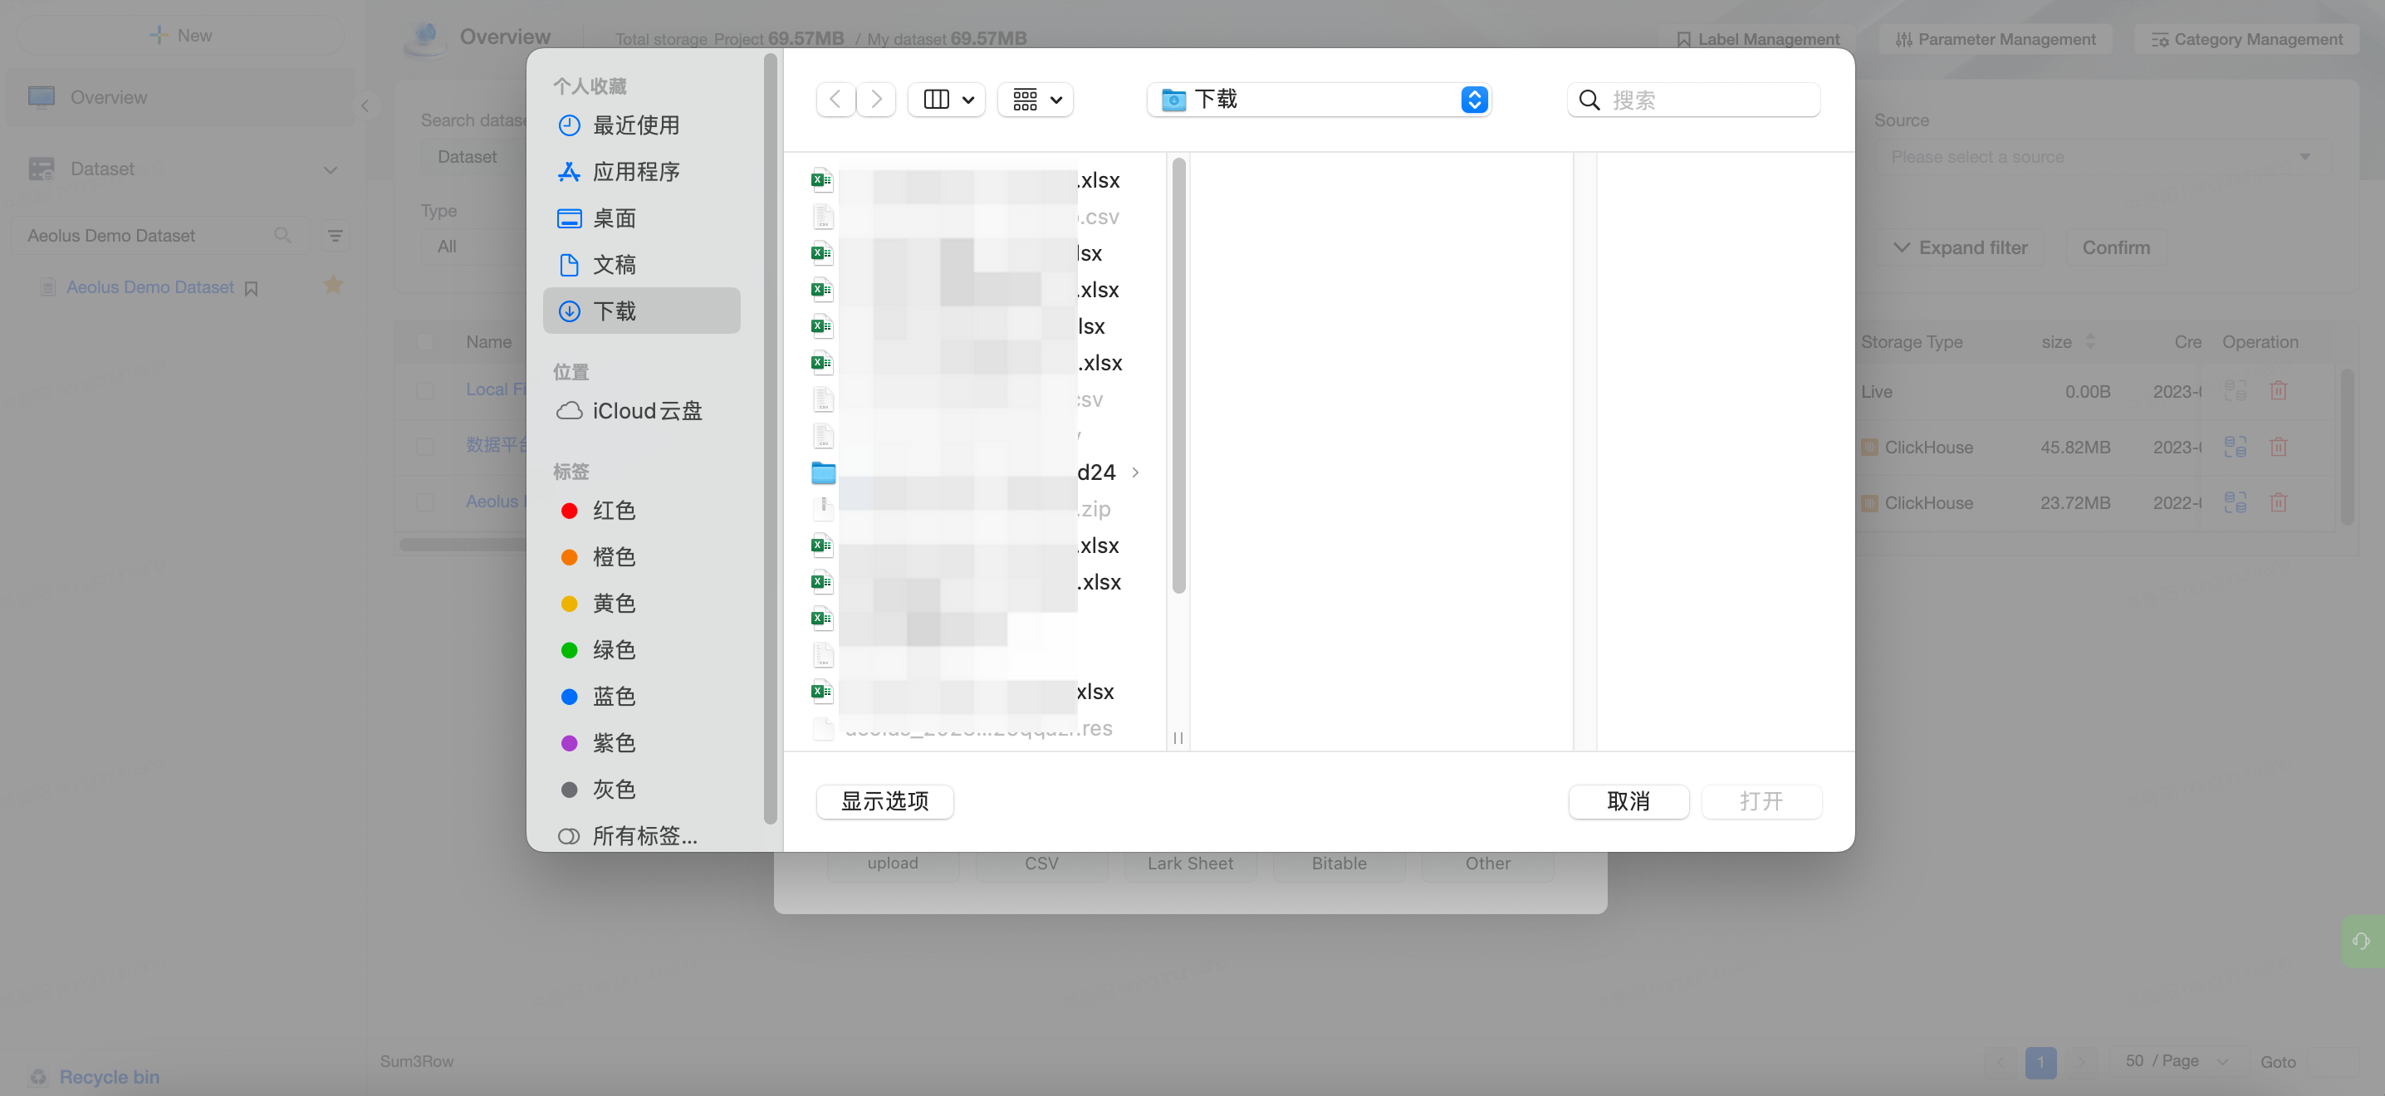Select 桌面 in the sidebar
This screenshot has width=2385, height=1096.
click(641, 218)
